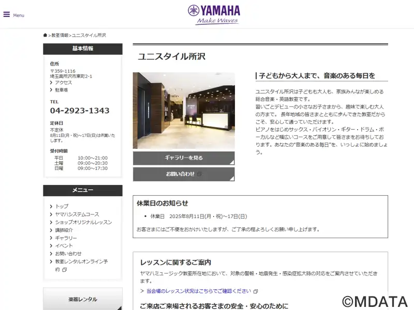Click the Sunday hours 09:00～17:30
This screenshot has width=414, height=310.
[x=93, y=168]
